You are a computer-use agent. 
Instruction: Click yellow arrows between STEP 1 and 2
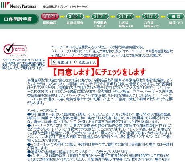pyautogui.click(x=62, y=17)
